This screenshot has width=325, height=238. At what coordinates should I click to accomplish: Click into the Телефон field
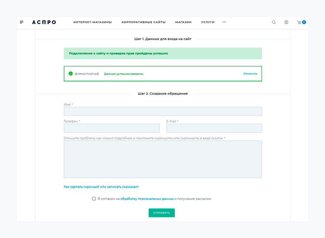(x=111, y=128)
